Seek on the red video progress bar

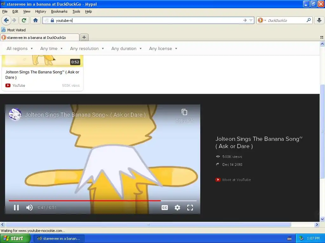coord(103,200)
